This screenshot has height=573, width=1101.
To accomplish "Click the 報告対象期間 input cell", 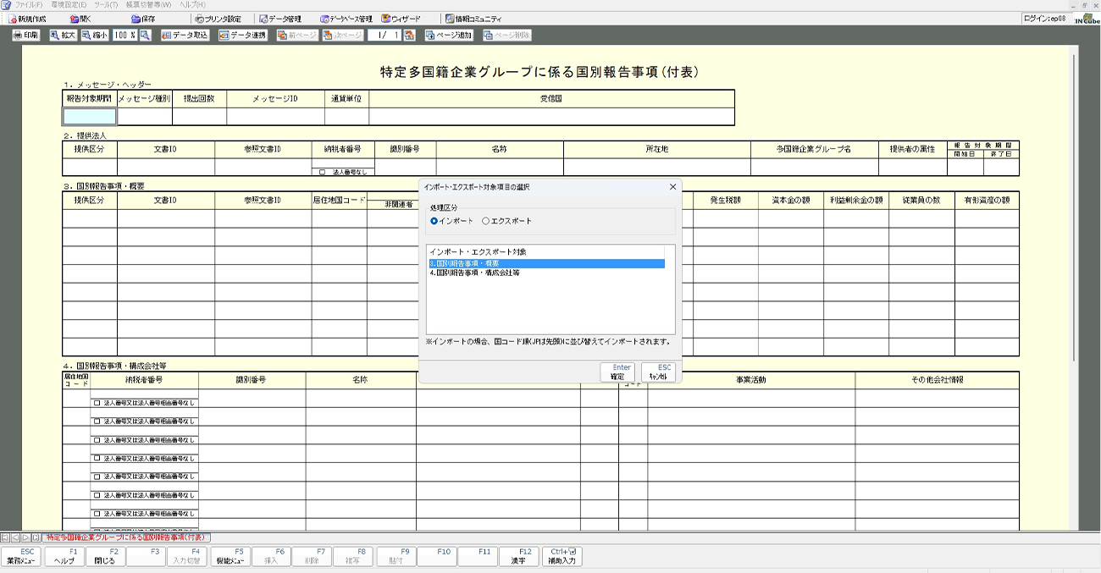I will coord(89,117).
